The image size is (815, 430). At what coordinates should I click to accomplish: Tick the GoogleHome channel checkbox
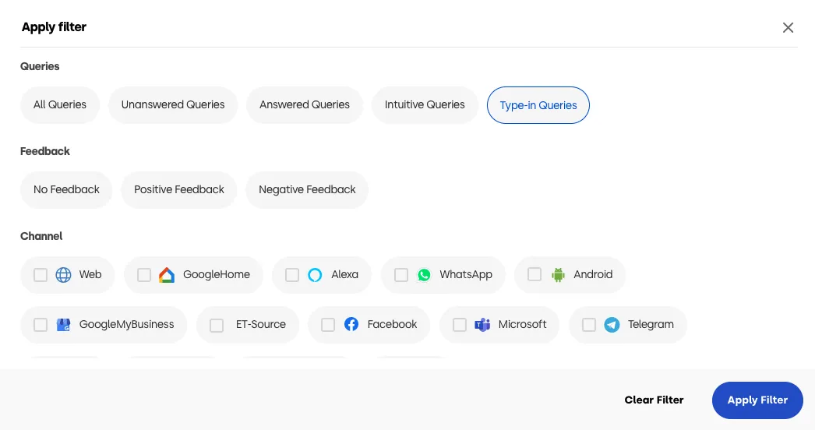pyautogui.click(x=144, y=274)
